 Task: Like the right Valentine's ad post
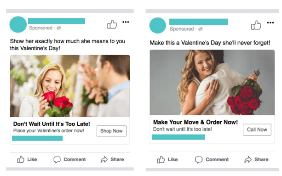point(167,159)
